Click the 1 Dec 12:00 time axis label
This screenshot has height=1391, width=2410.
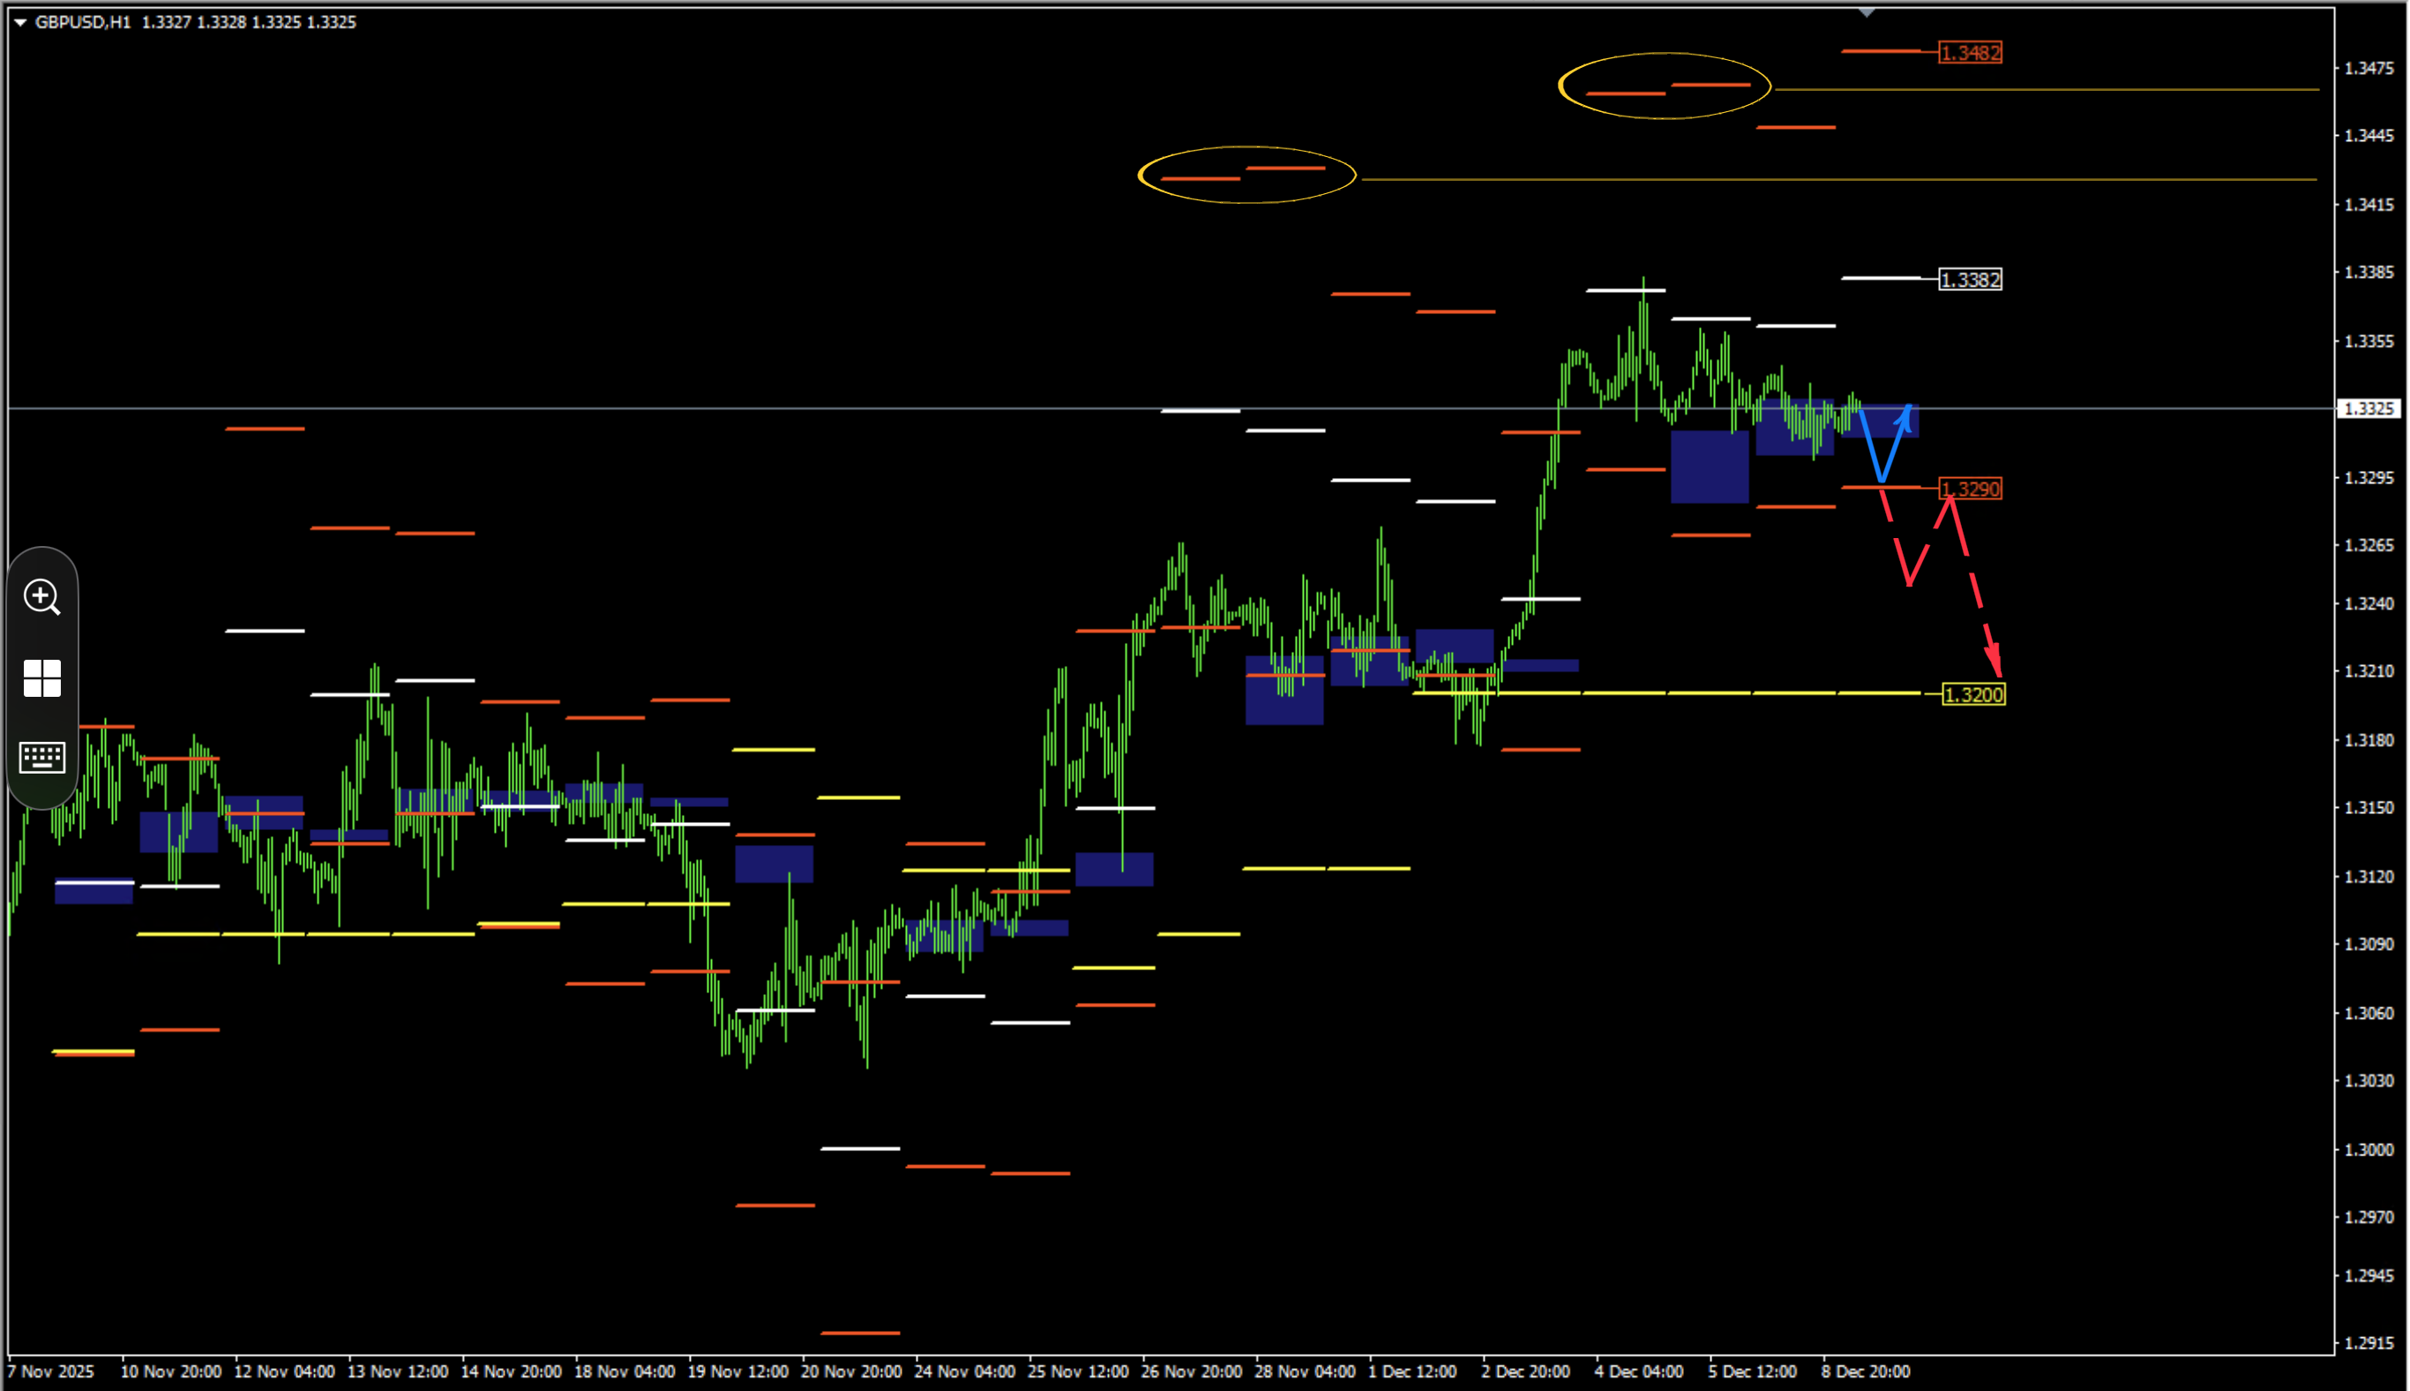pos(1411,1371)
